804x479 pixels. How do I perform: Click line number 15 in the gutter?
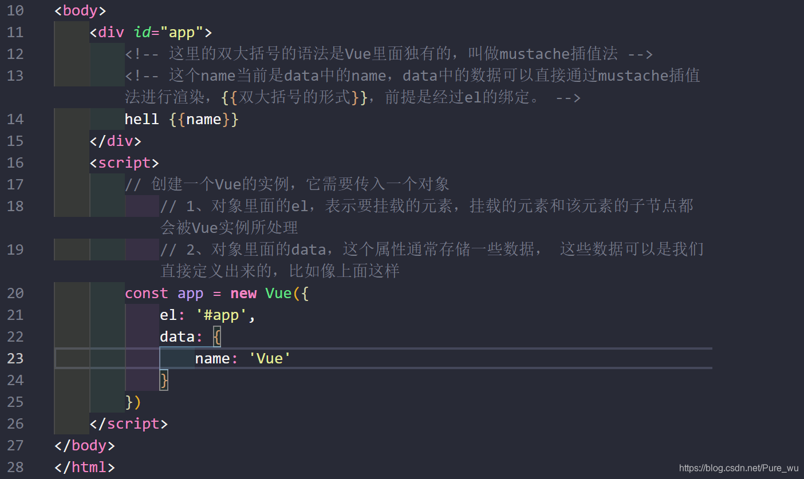(x=15, y=141)
